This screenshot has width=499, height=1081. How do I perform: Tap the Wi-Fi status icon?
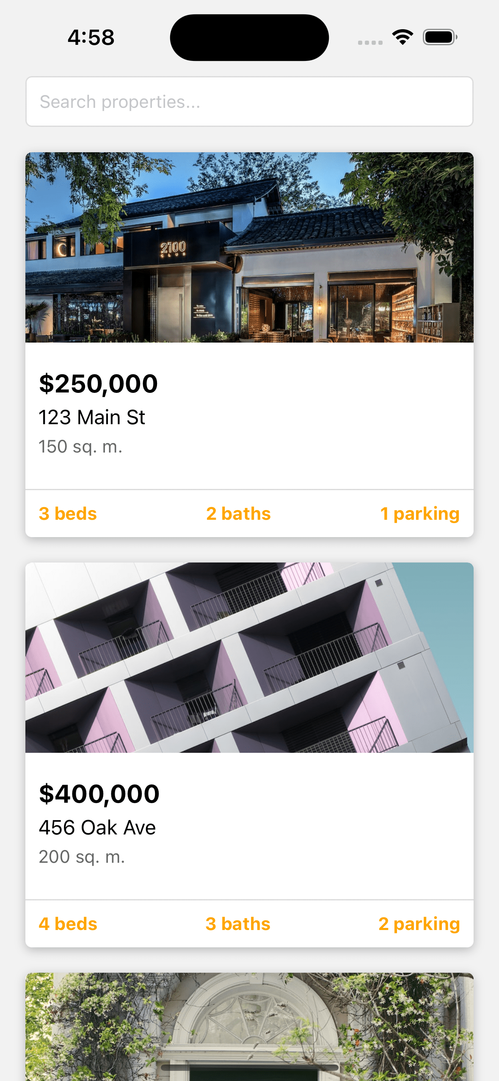(403, 37)
